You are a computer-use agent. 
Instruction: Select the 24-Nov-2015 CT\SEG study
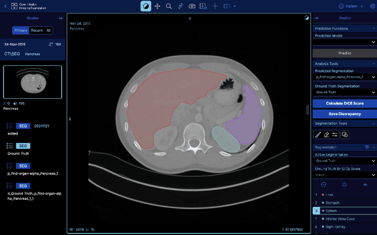point(32,49)
